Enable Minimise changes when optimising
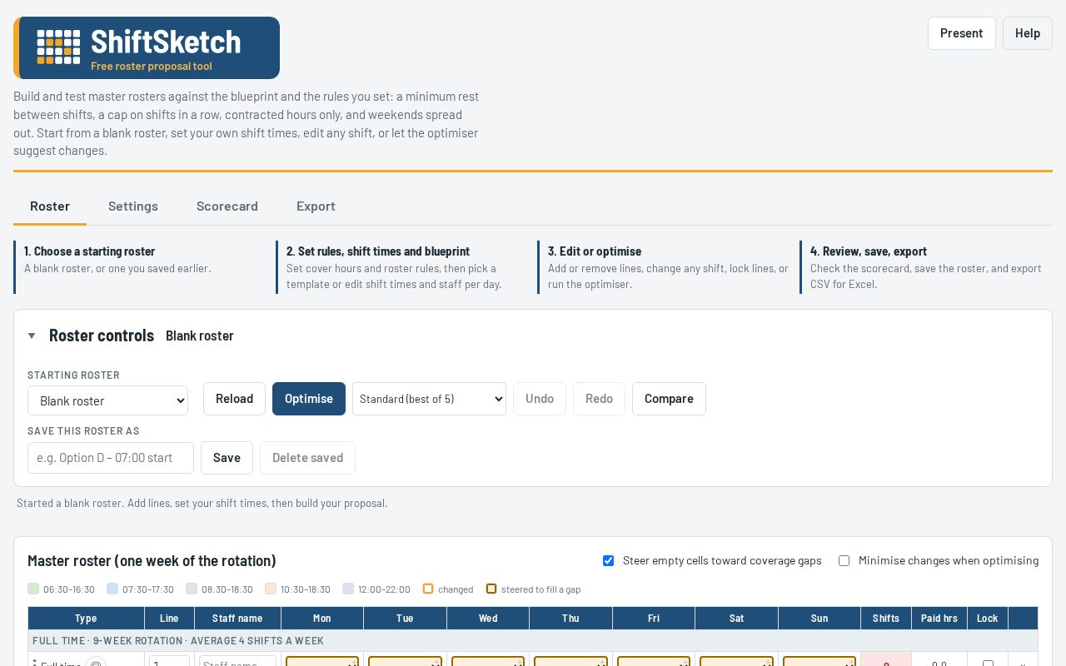 click(844, 560)
